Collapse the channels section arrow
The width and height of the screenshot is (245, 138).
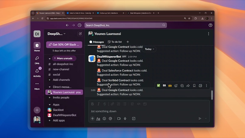50,58
